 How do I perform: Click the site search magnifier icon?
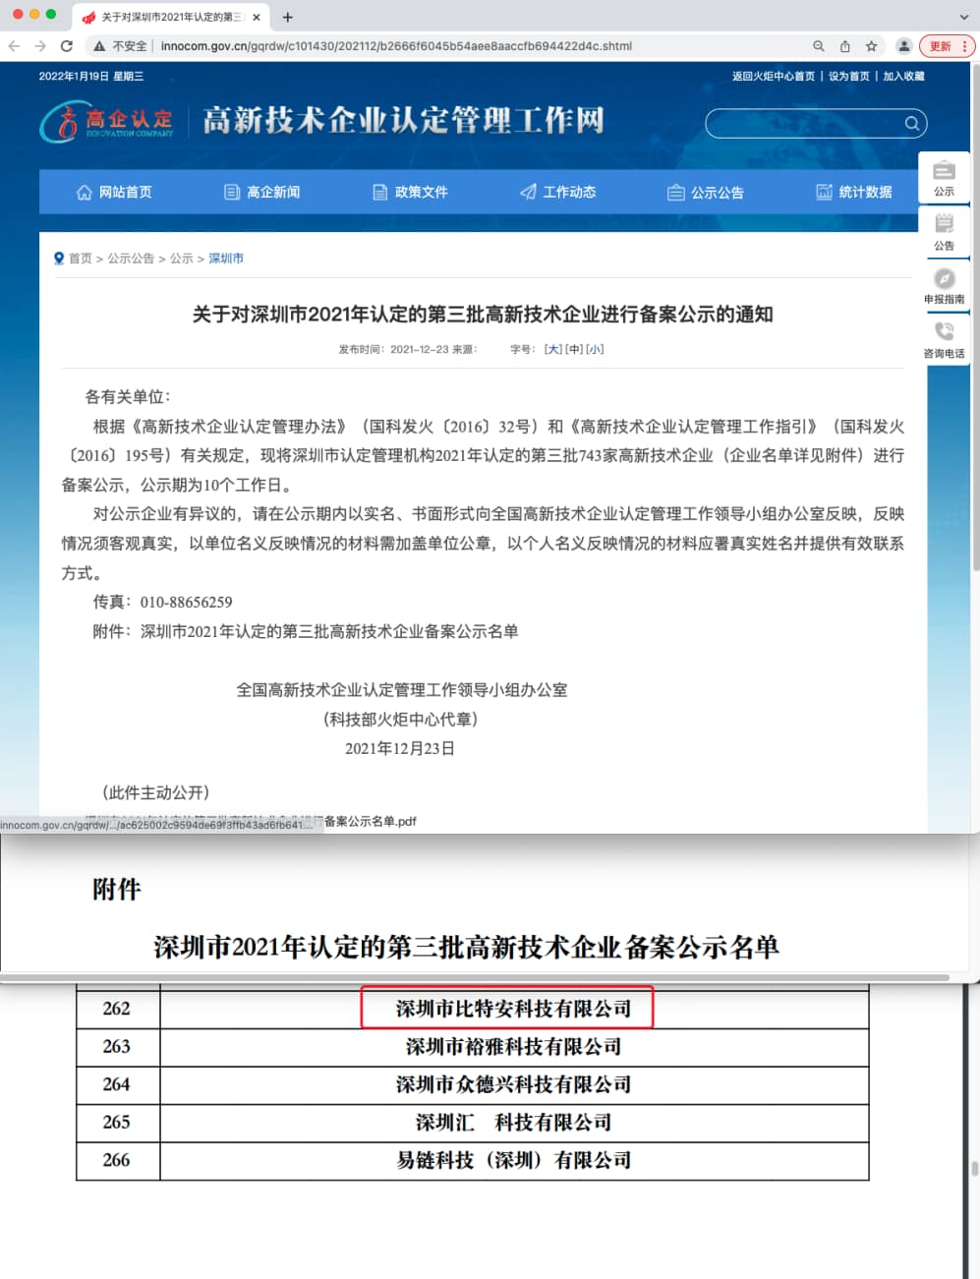pos(911,124)
